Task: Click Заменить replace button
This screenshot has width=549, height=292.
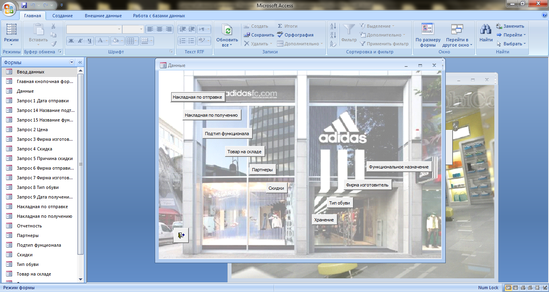Action: point(510,26)
